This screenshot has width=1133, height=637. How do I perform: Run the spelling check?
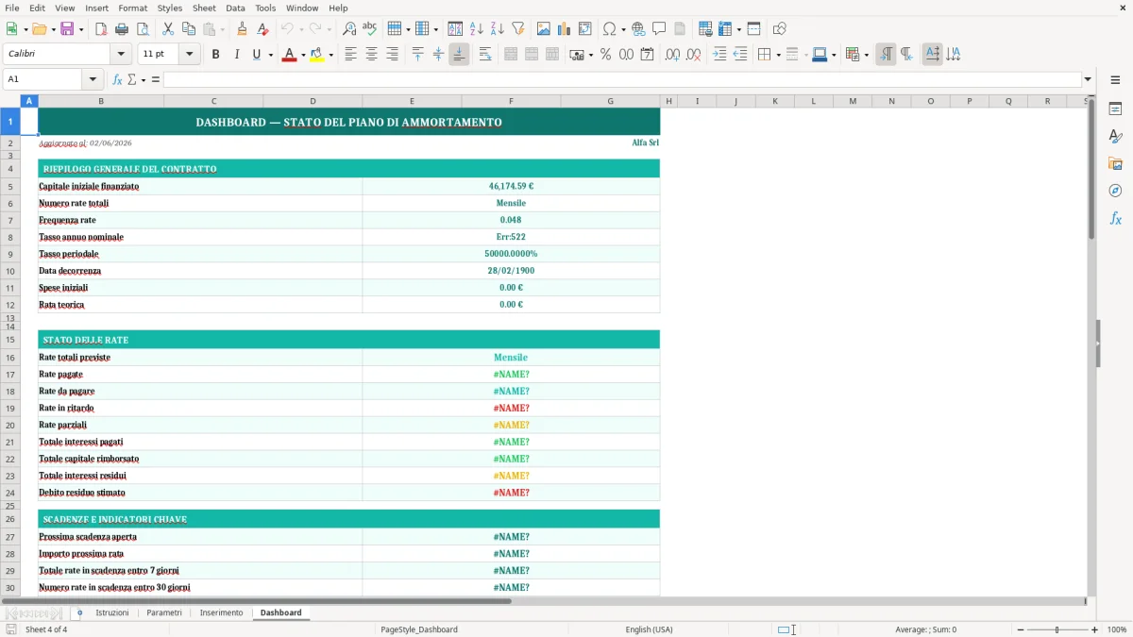(x=369, y=29)
